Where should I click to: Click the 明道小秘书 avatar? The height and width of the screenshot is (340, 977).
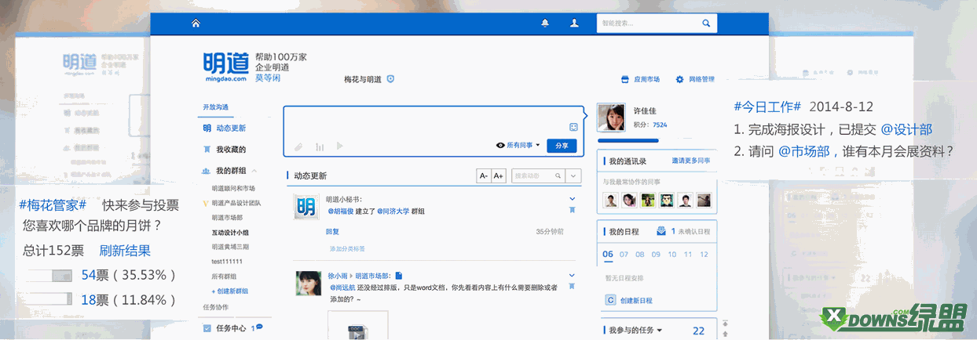(305, 207)
